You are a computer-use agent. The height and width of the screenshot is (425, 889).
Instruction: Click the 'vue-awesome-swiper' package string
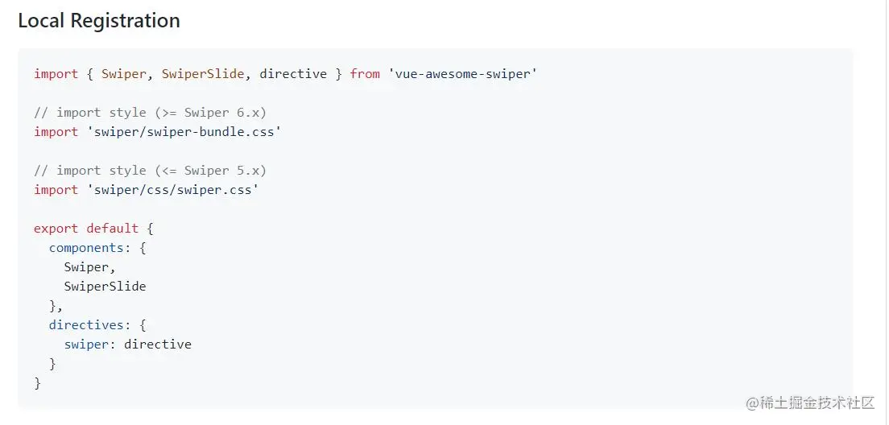click(462, 74)
